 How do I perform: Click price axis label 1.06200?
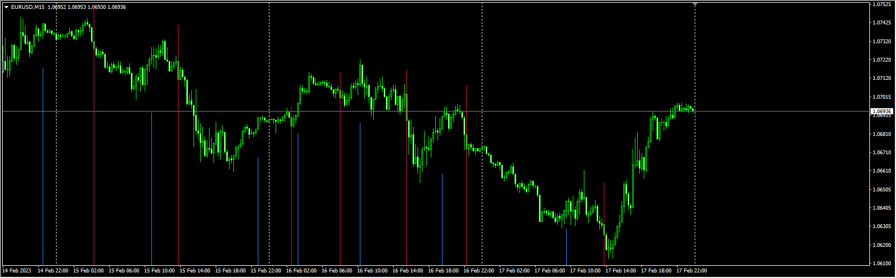pyautogui.click(x=882, y=245)
